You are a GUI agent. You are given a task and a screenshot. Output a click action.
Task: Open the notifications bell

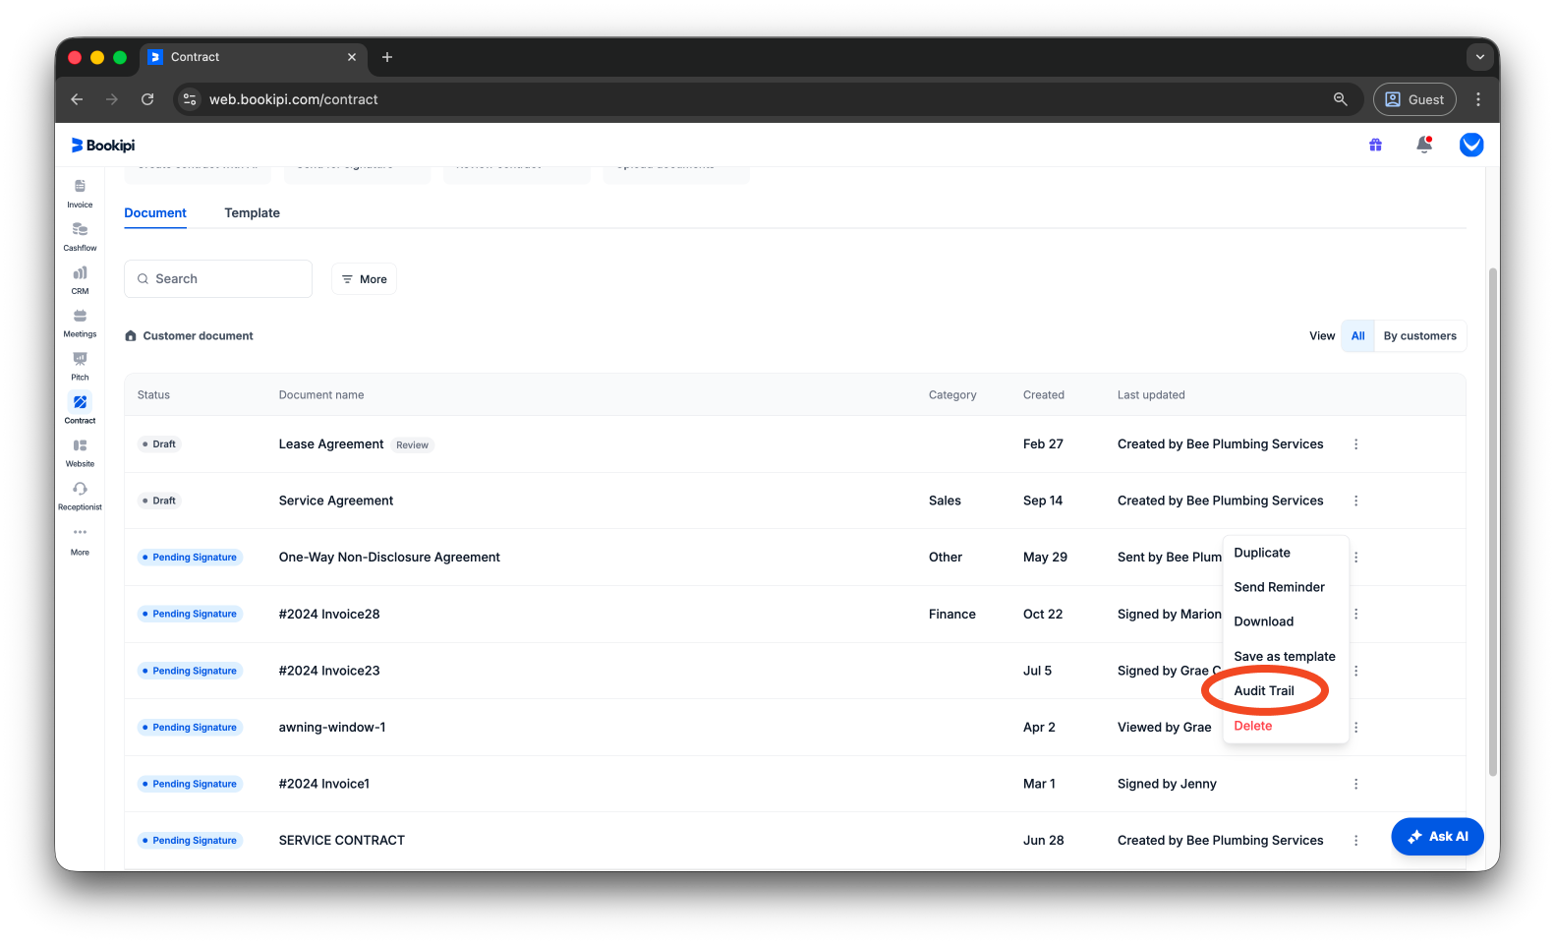point(1423,145)
